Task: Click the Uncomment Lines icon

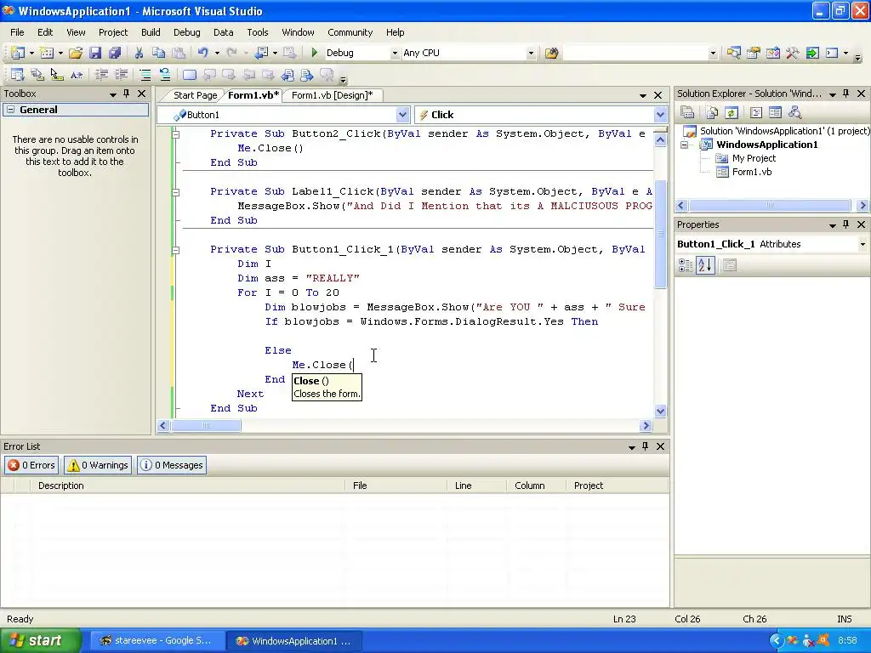Action: (165, 75)
